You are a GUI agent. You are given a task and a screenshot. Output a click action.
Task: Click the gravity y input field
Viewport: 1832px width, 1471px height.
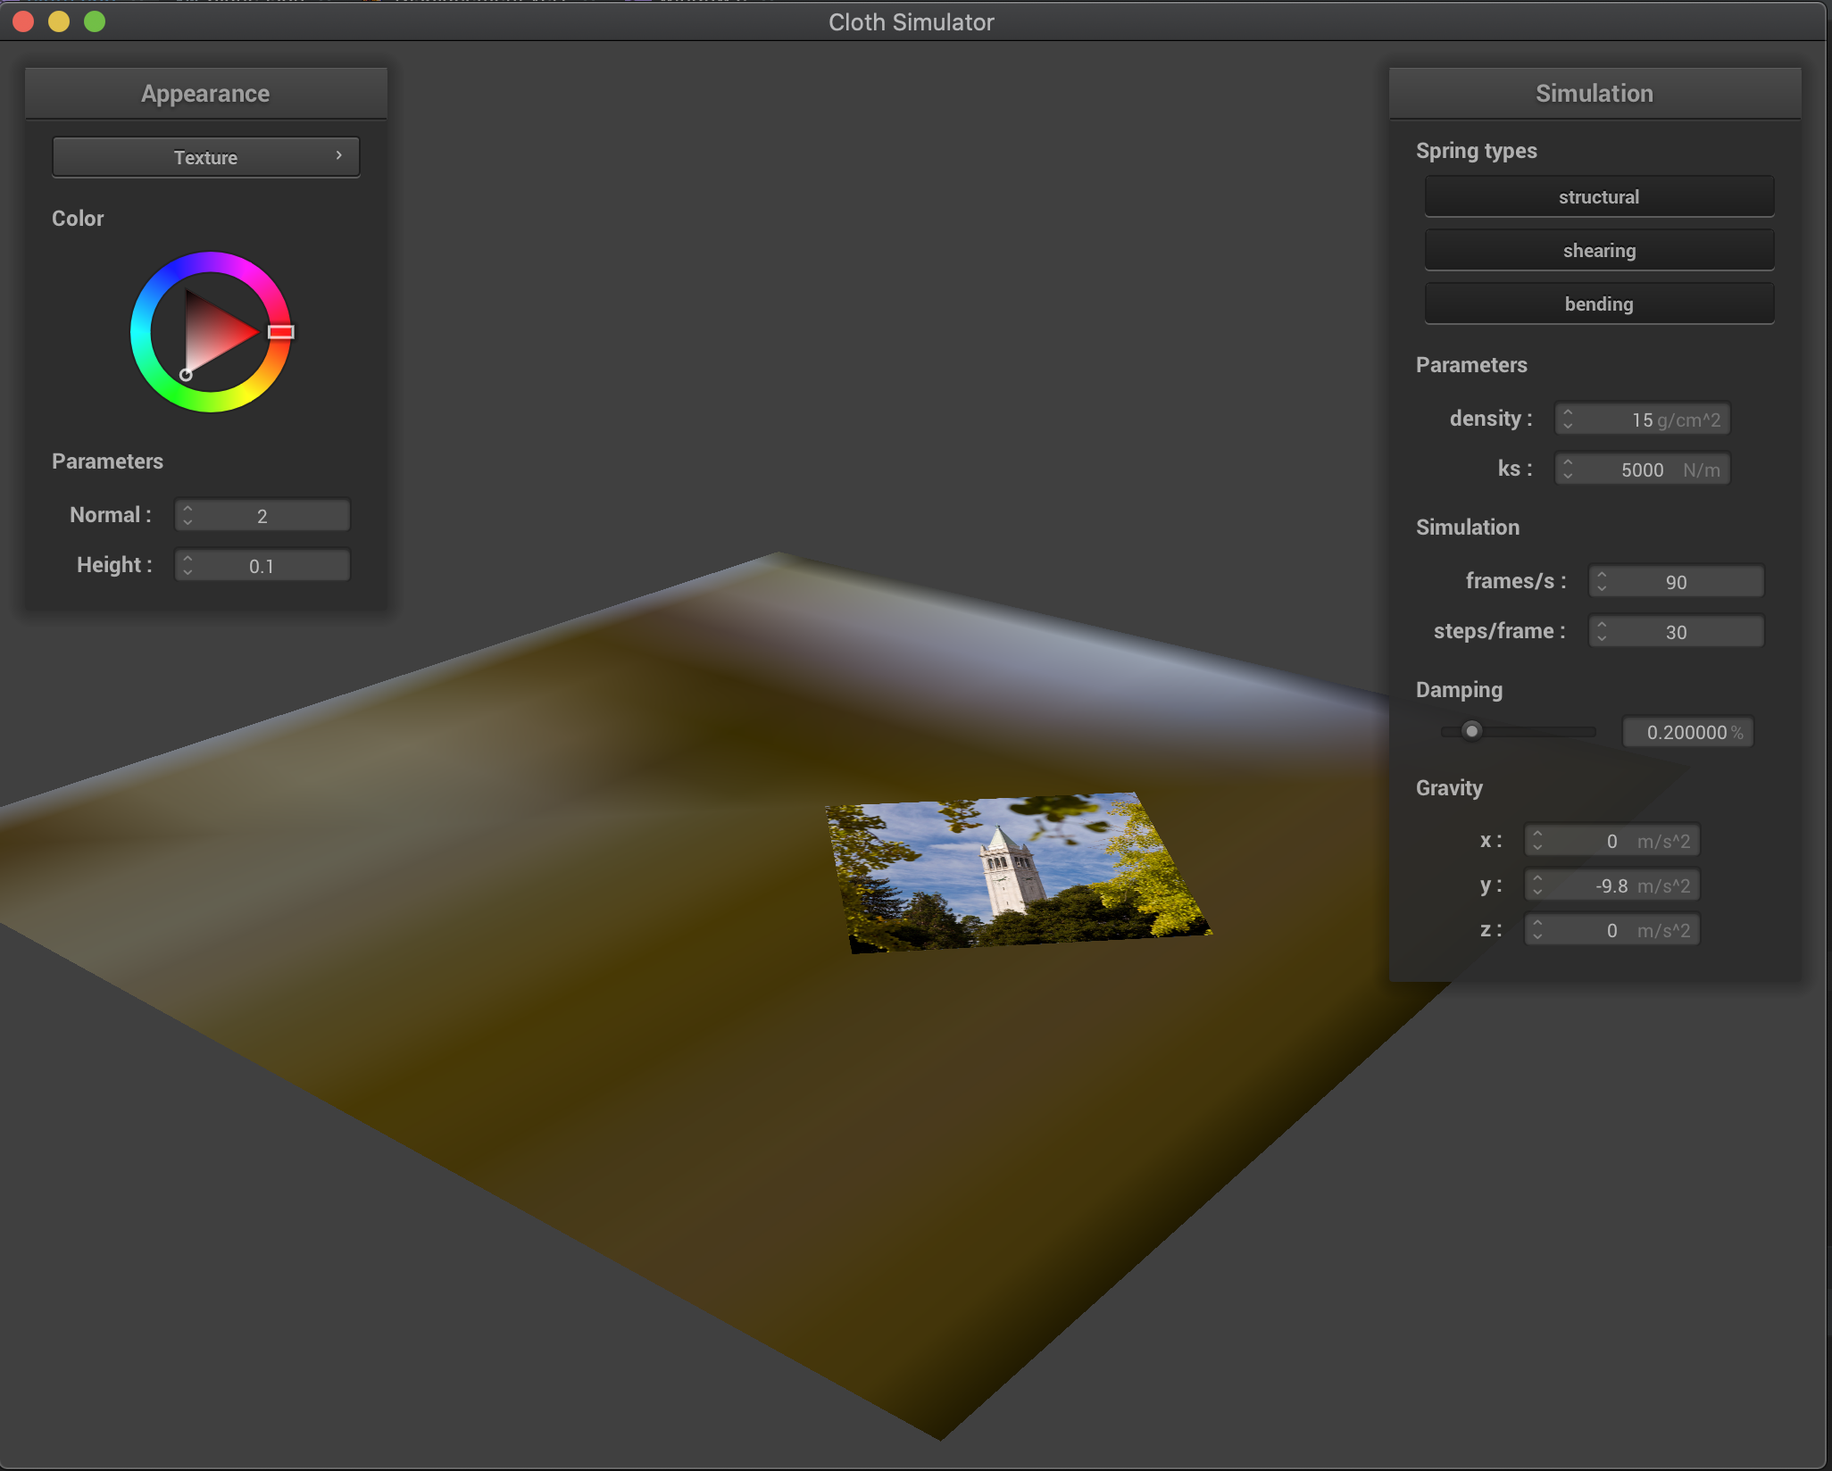click(1611, 885)
